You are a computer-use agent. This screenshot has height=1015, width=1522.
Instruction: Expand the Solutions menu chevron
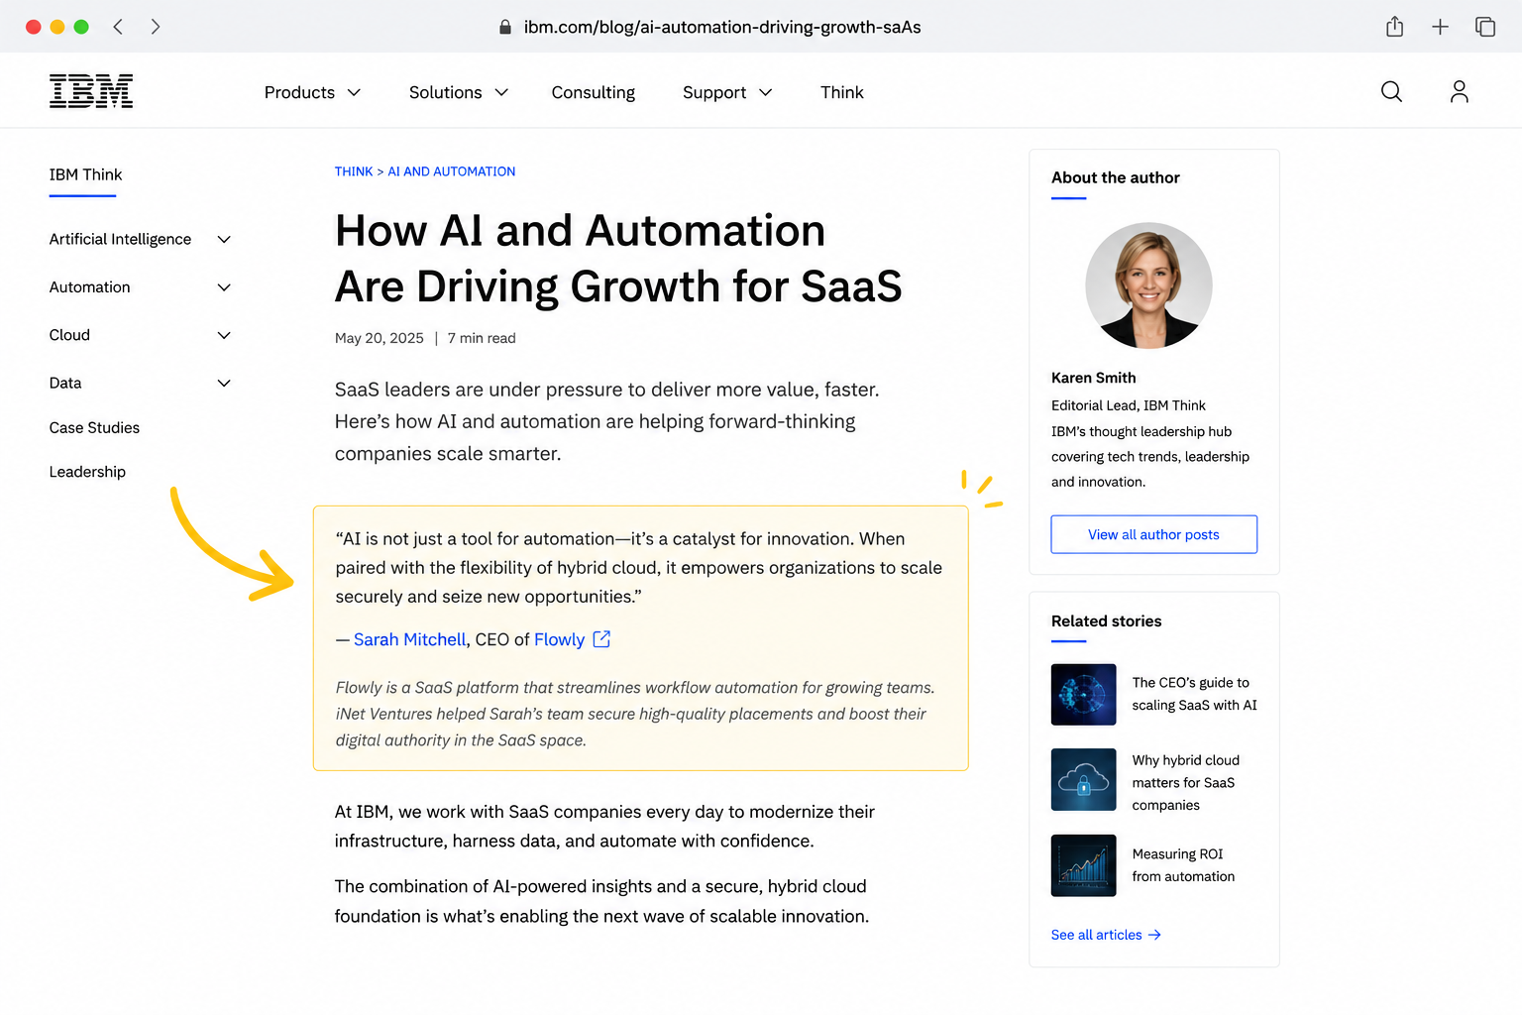point(501,92)
